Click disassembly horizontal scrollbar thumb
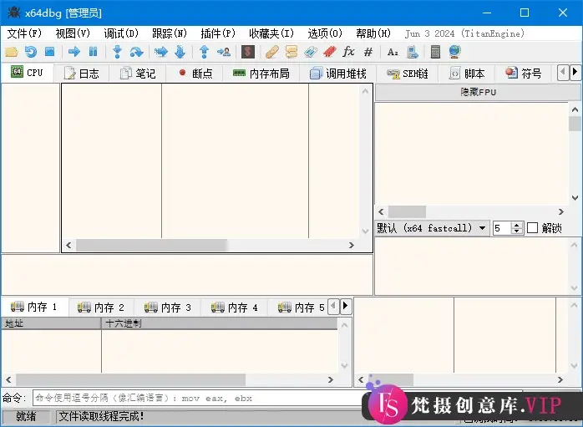This screenshot has width=583, height=427. (152, 245)
